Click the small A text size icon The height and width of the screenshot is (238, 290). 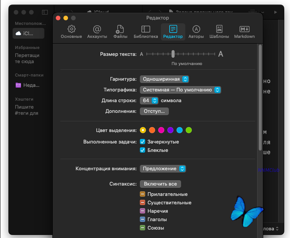tap(141, 54)
